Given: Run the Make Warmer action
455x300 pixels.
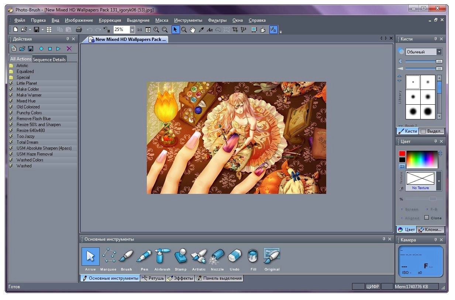Looking at the screenshot, I should point(43,95).
